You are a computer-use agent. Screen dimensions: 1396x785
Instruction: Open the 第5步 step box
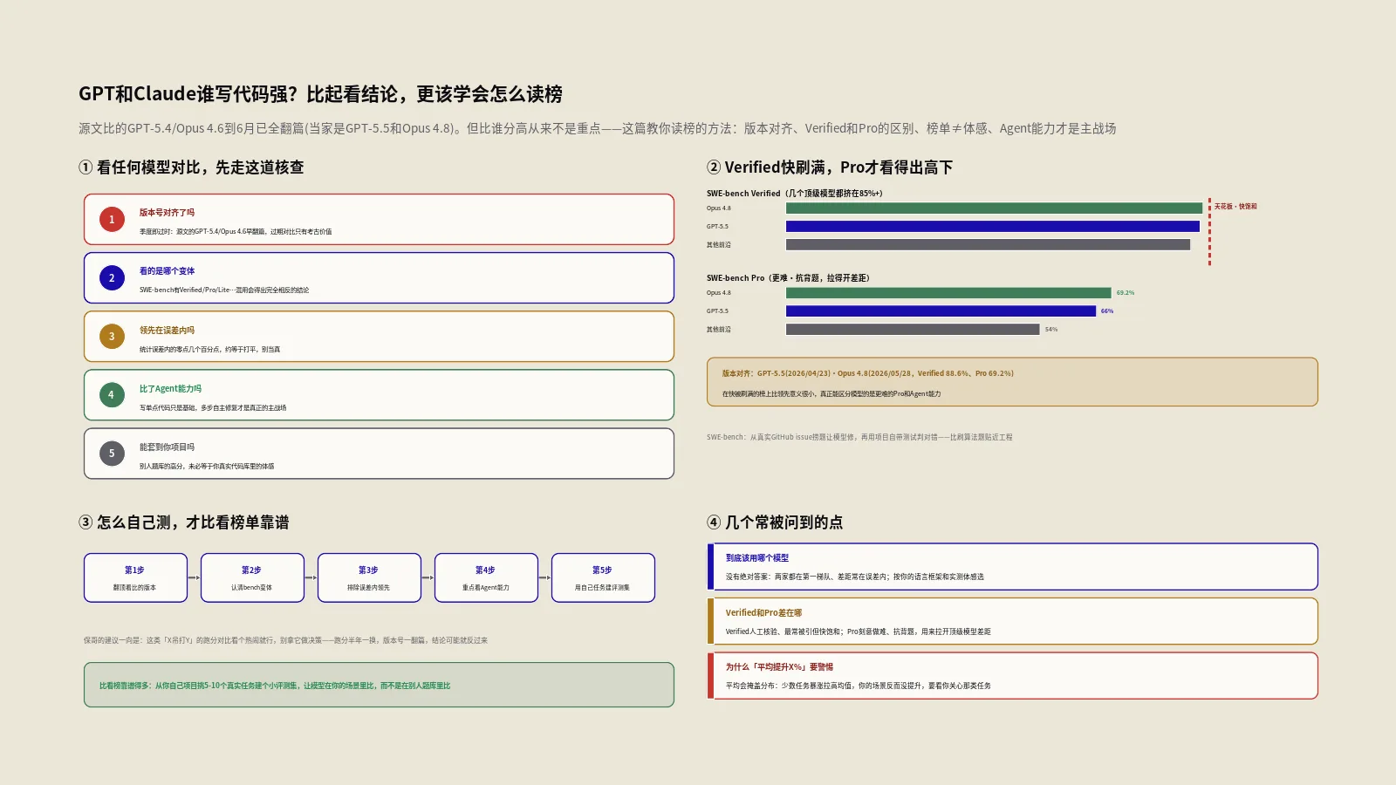point(603,577)
